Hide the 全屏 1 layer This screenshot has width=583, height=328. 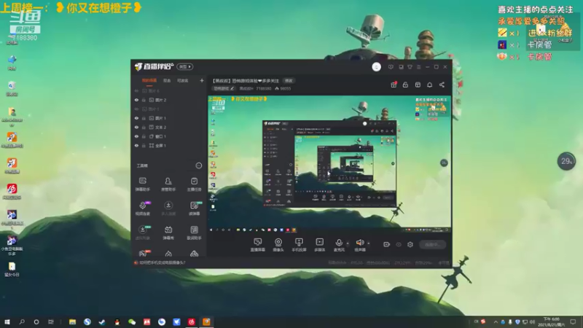136,145
